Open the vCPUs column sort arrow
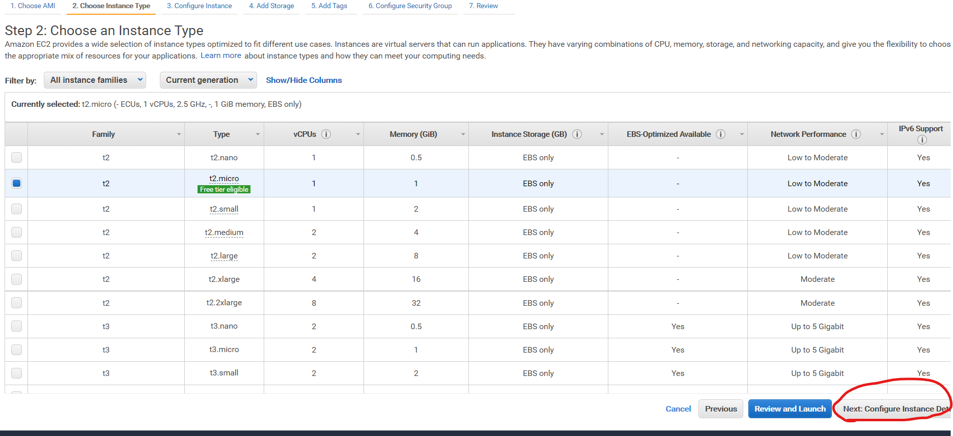 pos(358,134)
